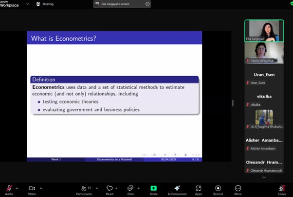Click the 'testing economic theories' bullet
The image size is (293, 197).
pyautogui.click(x=71, y=101)
